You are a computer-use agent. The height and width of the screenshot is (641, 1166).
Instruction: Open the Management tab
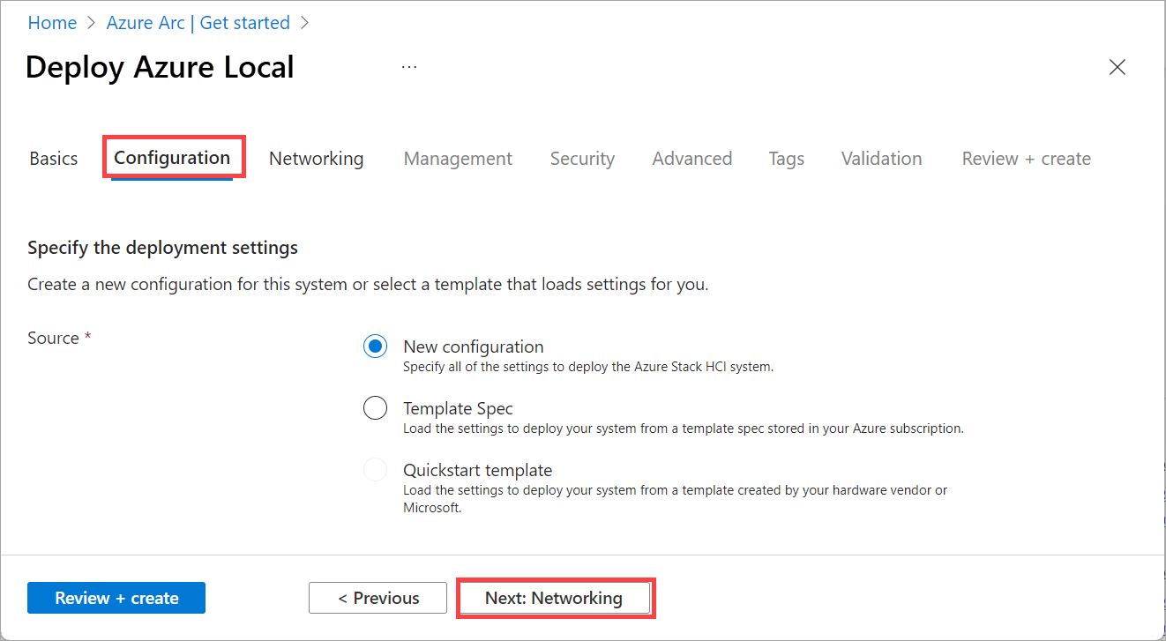[458, 159]
